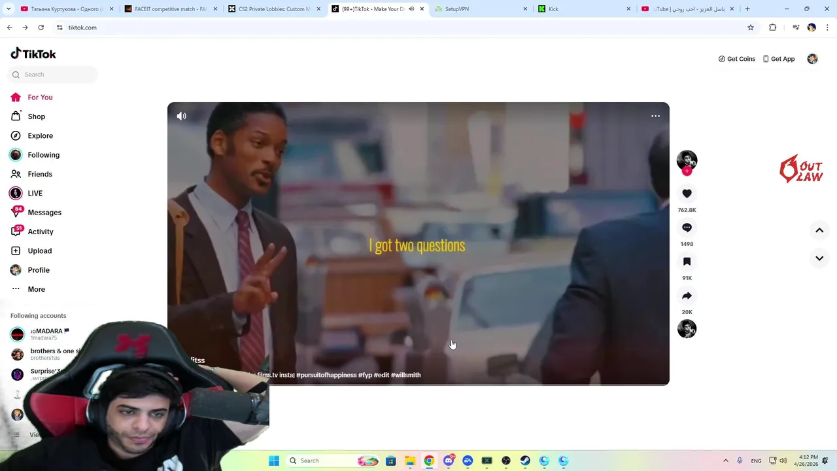Click the Get Coins button

click(x=737, y=59)
